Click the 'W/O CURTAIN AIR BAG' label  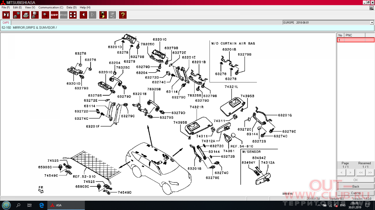(x=233, y=43)
